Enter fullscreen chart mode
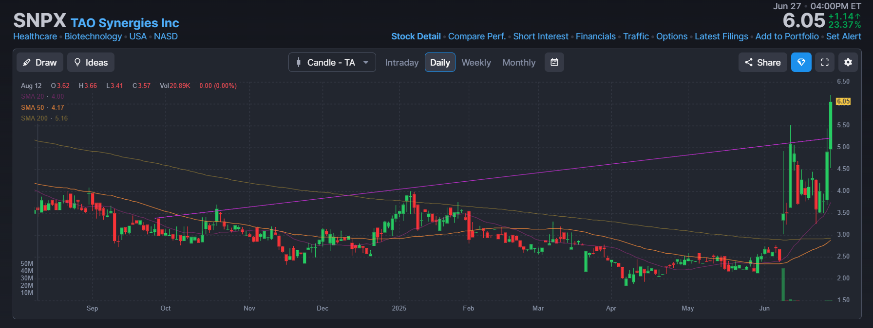 825,63
